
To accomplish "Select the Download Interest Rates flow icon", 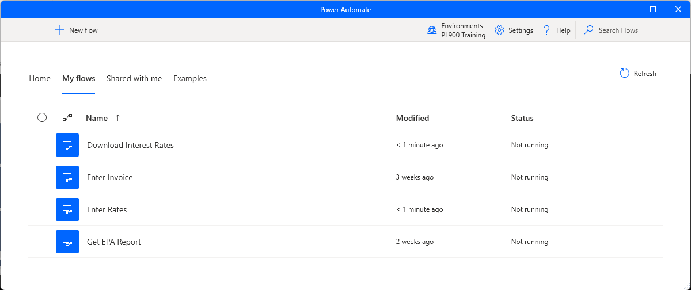I will 67,145.
